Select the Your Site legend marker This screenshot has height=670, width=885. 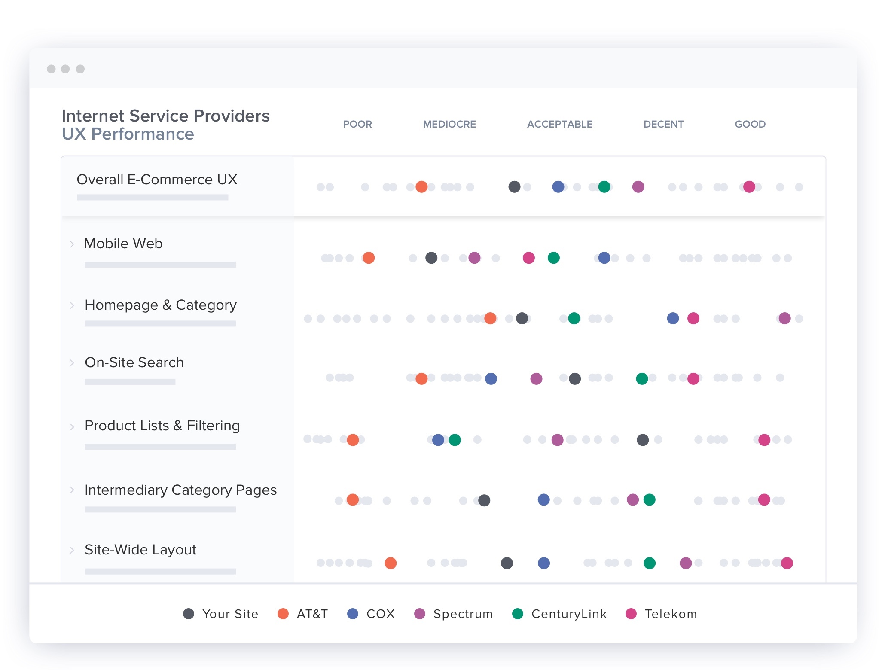189,614
